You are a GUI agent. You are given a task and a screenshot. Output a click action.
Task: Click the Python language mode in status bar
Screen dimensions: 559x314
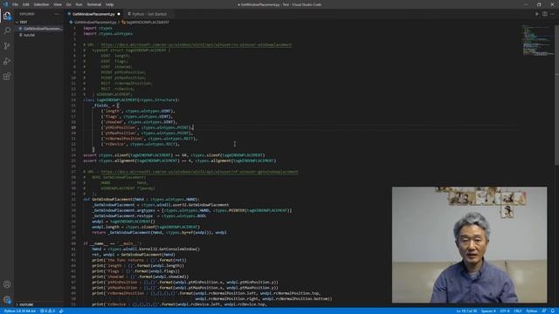click(531, 311)
